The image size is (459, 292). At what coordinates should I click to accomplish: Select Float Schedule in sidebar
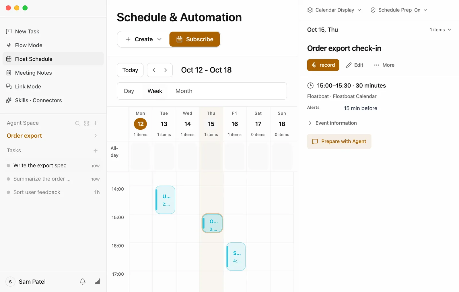pos(53,59)
